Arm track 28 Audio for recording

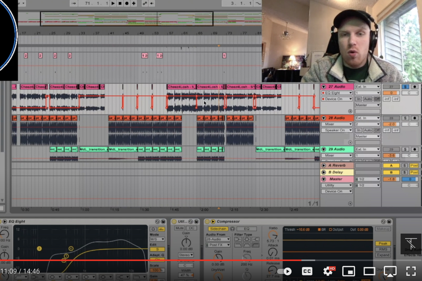[415, 118]
